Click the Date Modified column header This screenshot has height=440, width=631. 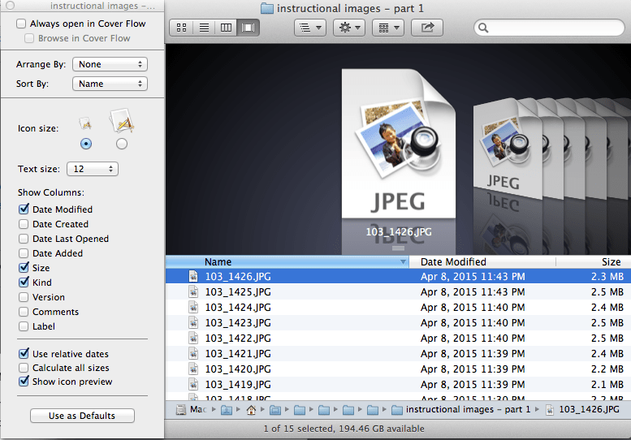[482, 262]
